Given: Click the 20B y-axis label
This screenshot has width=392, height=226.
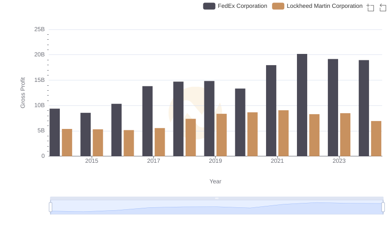Looking at the screenshot, I should pyautogui.click(x=40, y=54).
